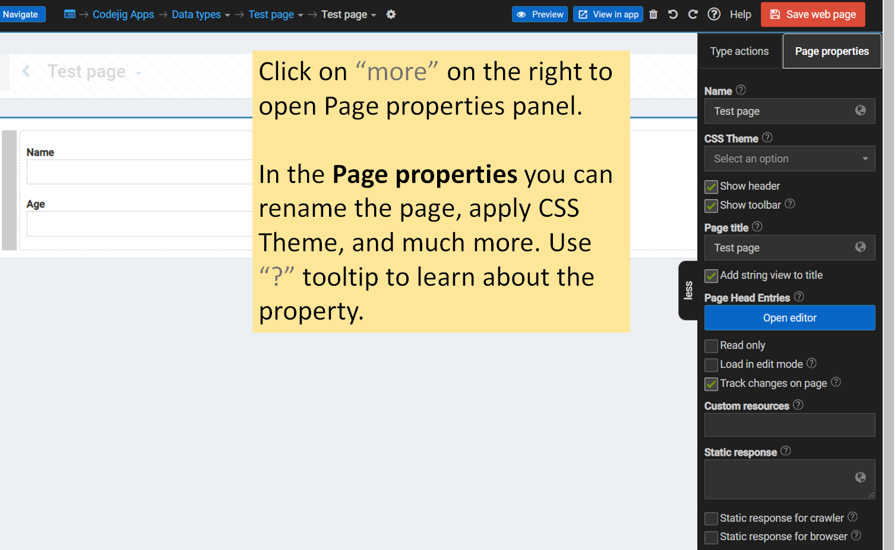Toggle Track changes on page checkbox

[x=711, y=384]
